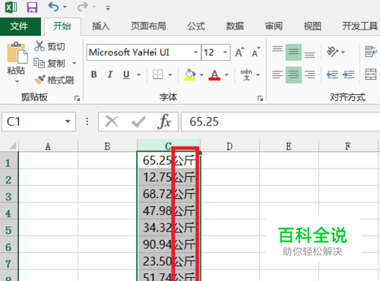The height and width of the screenshot is (281, 380).
Task: Click the decrease indent icon
Action: point(332,74)
